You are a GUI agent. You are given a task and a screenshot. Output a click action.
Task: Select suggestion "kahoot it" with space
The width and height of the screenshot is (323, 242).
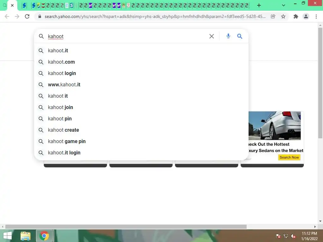click(x=141, y=96)
